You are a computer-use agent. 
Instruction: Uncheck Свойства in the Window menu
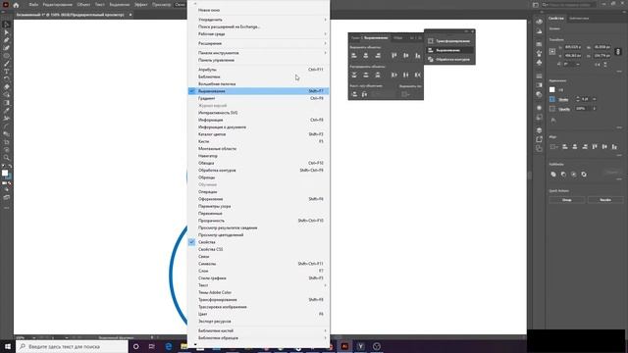tap(258, 242)
